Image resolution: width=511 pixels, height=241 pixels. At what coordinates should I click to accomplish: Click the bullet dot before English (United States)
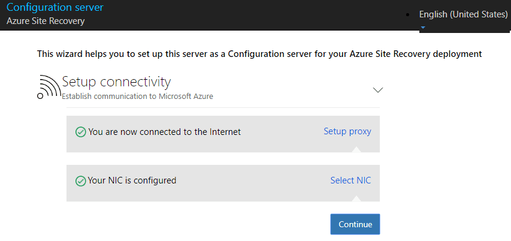coord(409,14)
